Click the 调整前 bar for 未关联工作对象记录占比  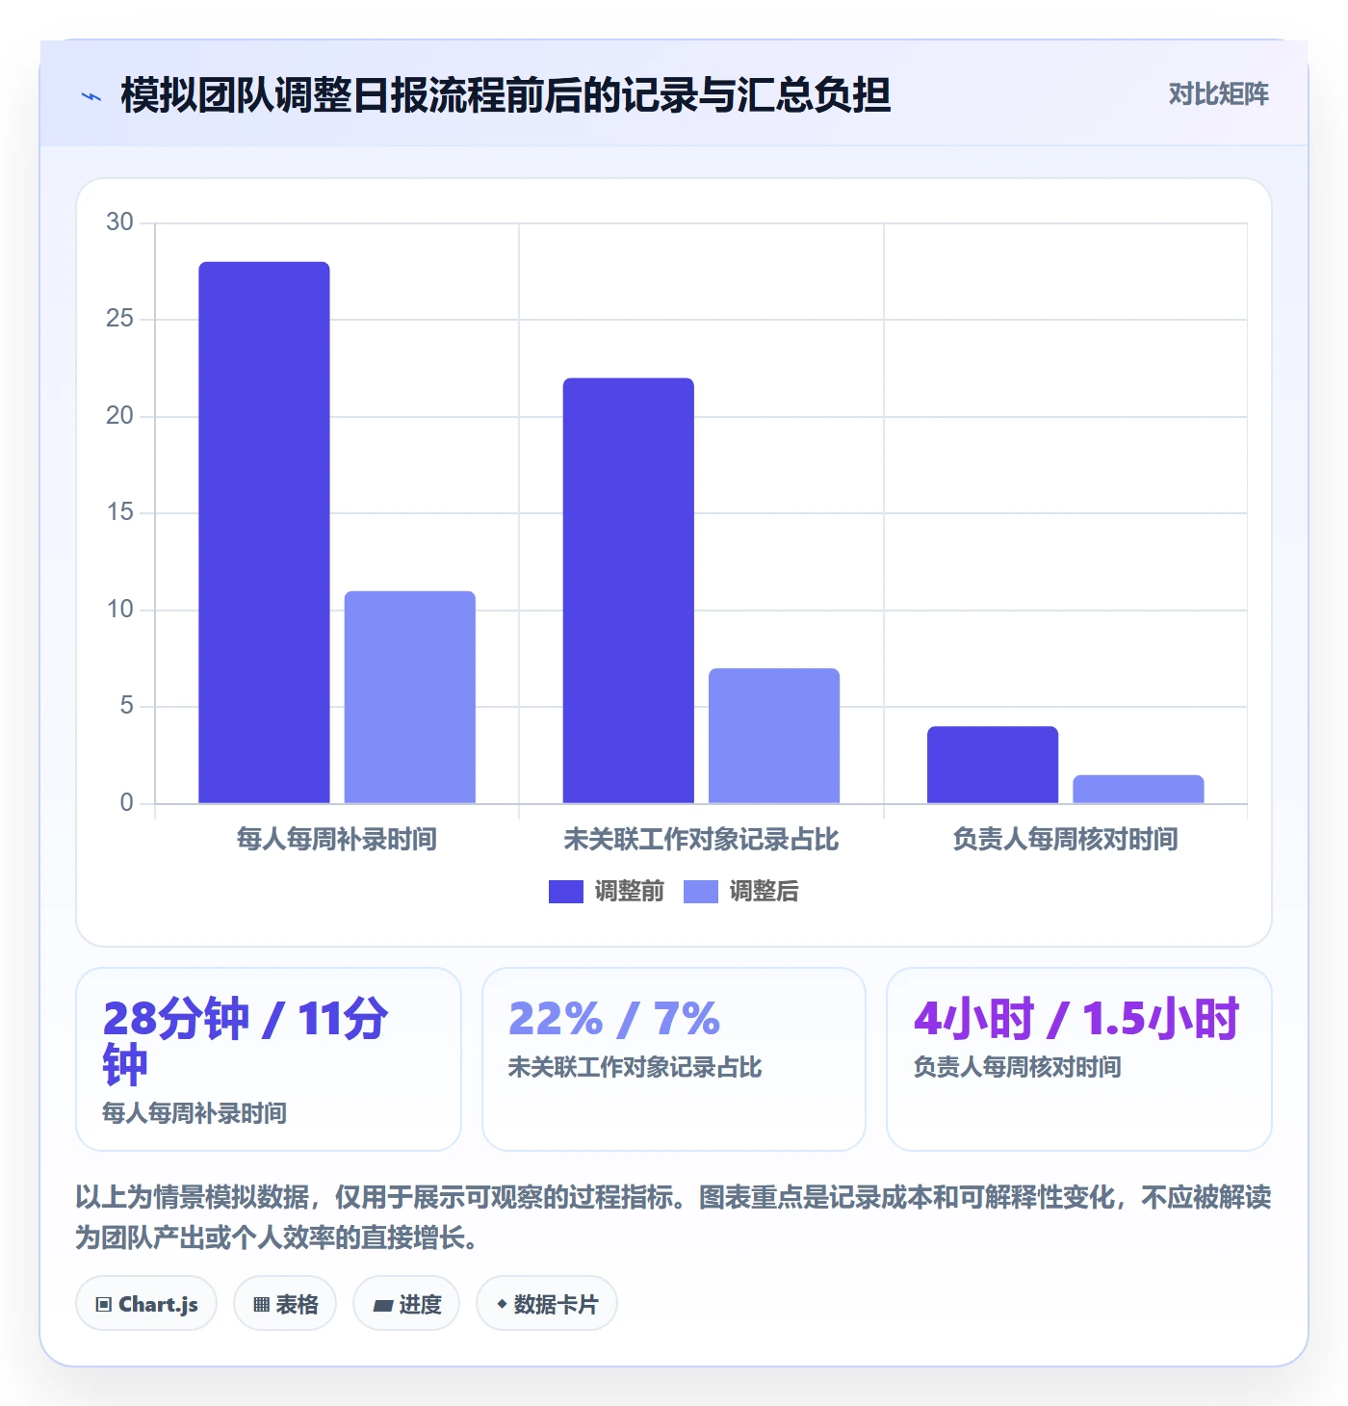pyautogui.click(x=629, y=590)
